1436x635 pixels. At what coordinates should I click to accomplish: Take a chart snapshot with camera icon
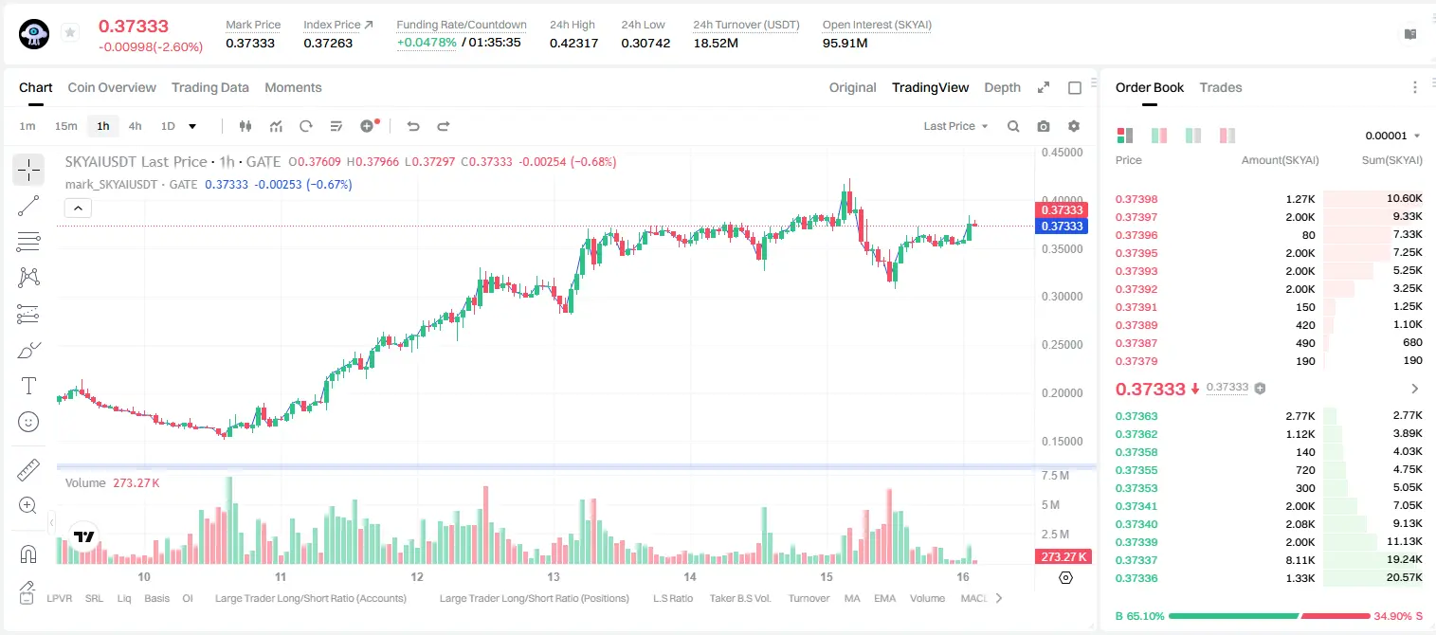point(1044,126)
